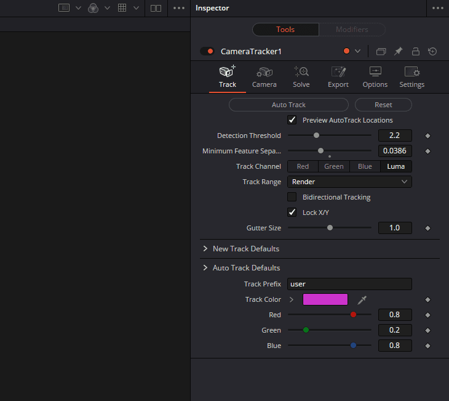This screenshot has width=449, height=401.
Task: Click the Red keyframe diamond
Action: pyautogui.click(x=428, y=315)
